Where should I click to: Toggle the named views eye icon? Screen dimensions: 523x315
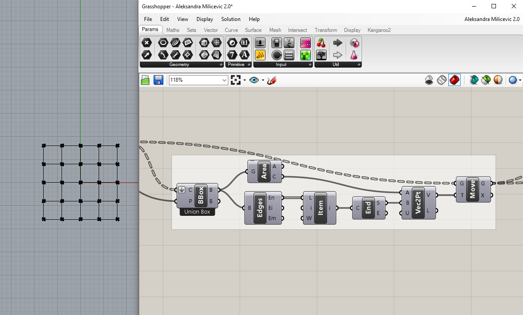[x=254, y=80]
